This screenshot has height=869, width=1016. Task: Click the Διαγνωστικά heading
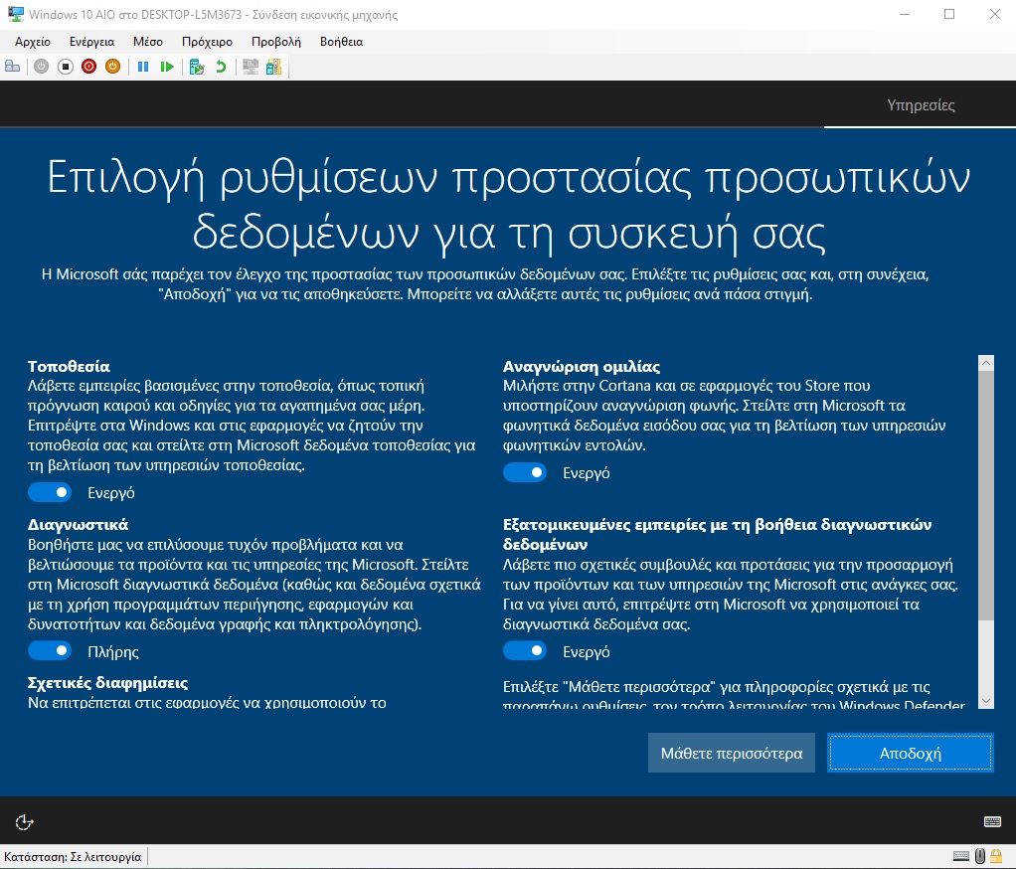pos(78,524)
